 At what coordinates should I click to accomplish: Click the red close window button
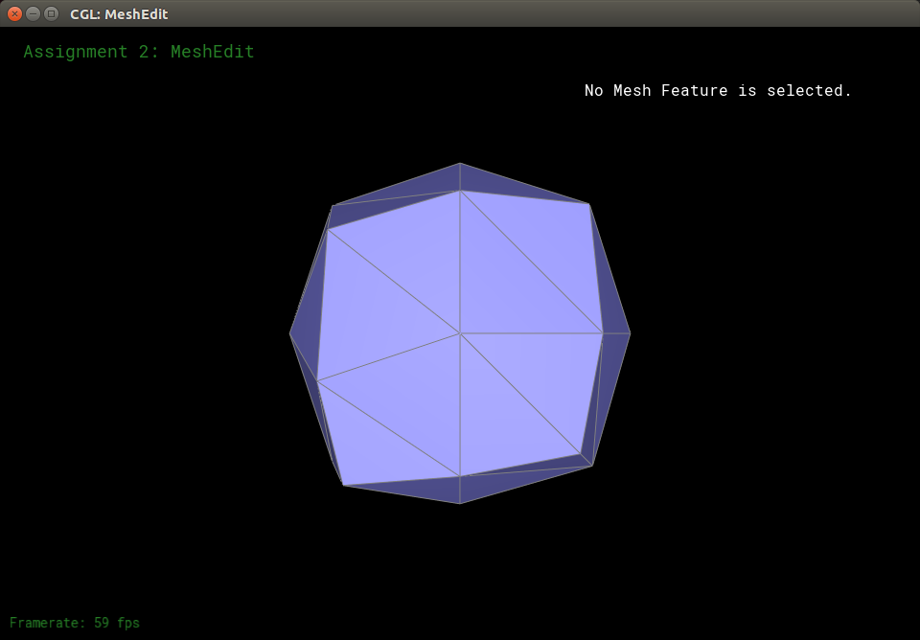14,13
